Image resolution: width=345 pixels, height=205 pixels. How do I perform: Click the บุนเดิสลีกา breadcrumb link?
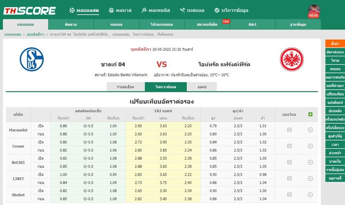pos(37,34)
